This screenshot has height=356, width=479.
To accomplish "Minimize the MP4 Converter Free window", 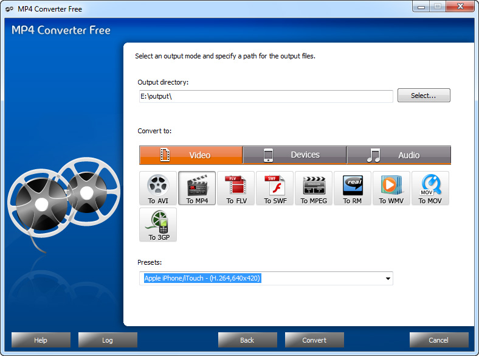I will pyautogui.click(x=421, y=7).
